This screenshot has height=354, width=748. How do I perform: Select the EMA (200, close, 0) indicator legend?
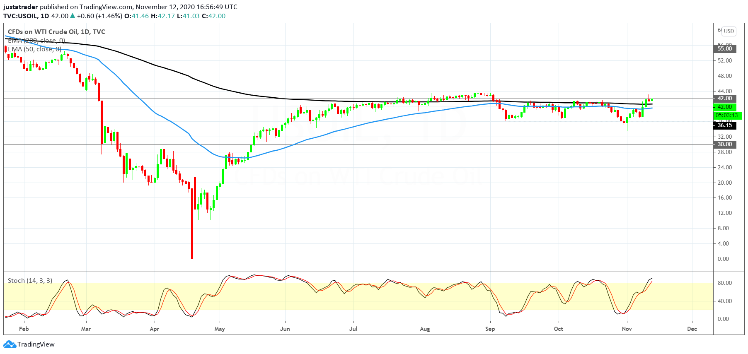36,41
